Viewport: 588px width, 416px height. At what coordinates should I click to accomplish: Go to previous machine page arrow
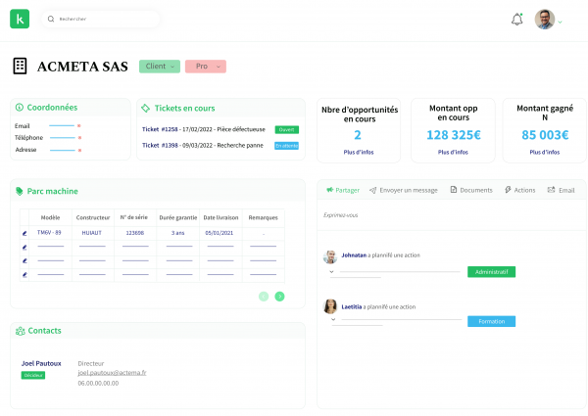[x=264, y=297]
